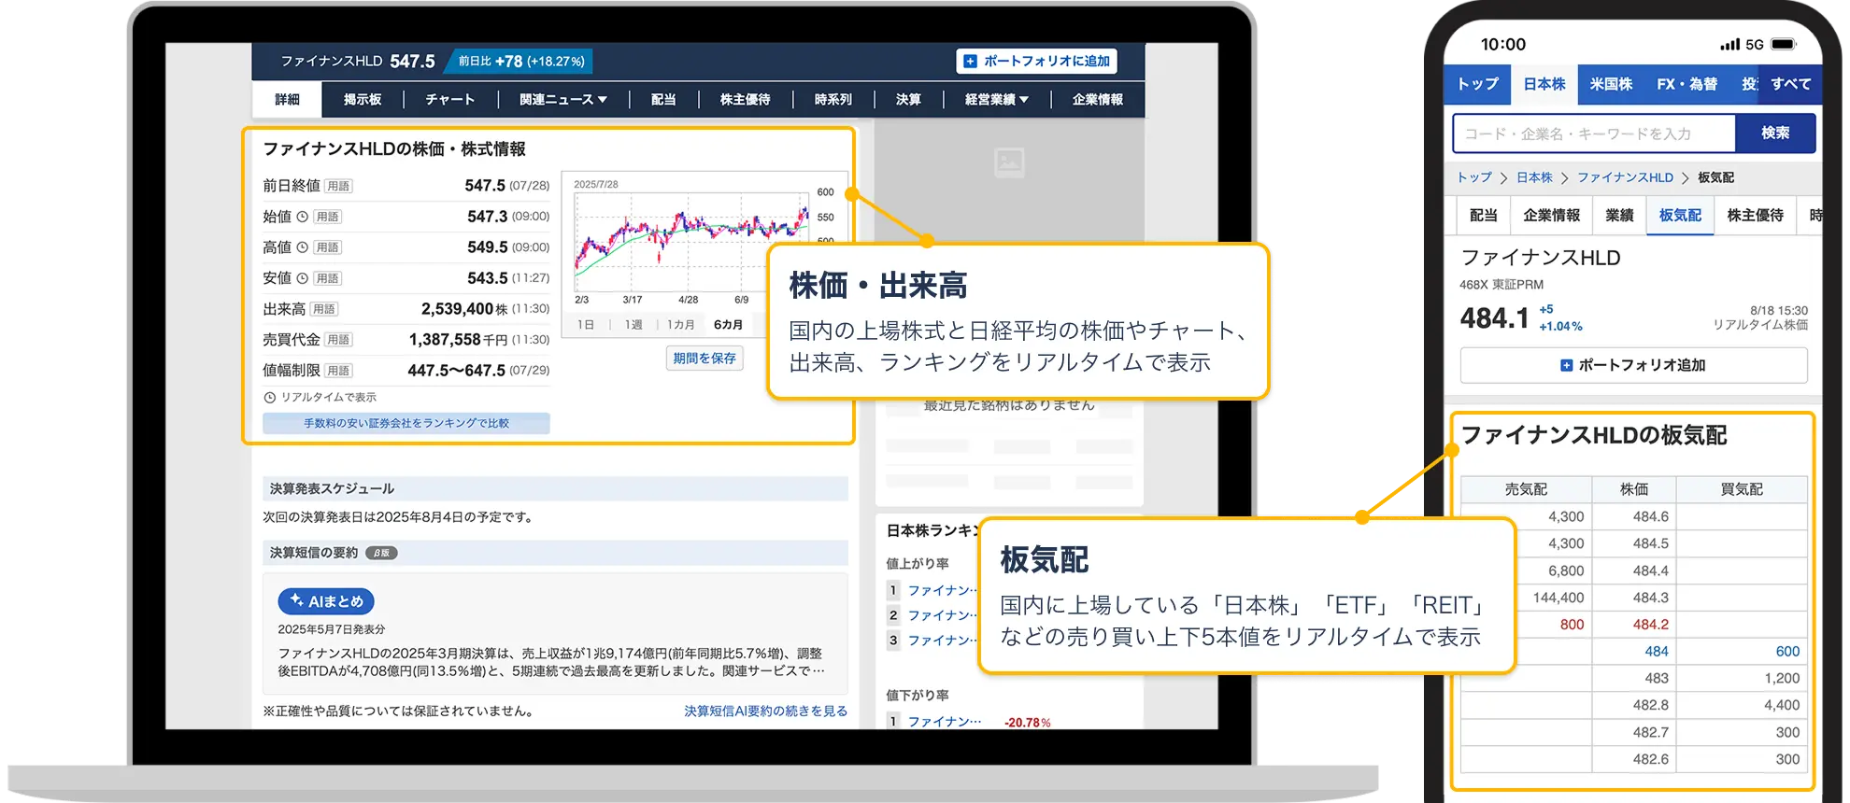Tap the すべて menu on phone
Image resolution: width=1850 pixels, height=803 pixels.
point(1790,84)
